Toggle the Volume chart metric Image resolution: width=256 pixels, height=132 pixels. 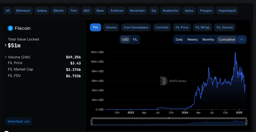(x=111, y=27)
